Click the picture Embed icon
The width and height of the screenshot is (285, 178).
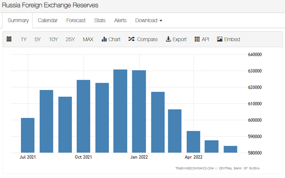click(220, 39)
